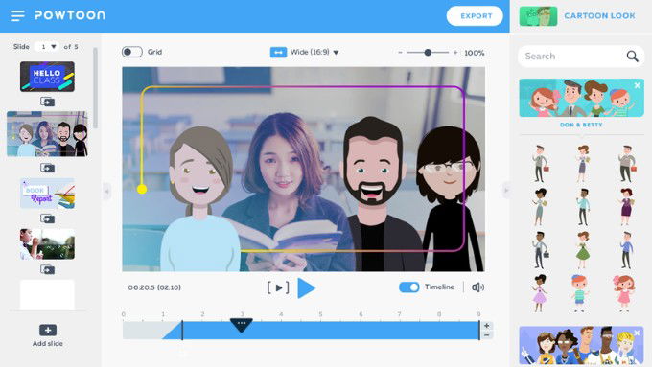
Task: Toggle the Timeline switch
Action: pos(409,287)
